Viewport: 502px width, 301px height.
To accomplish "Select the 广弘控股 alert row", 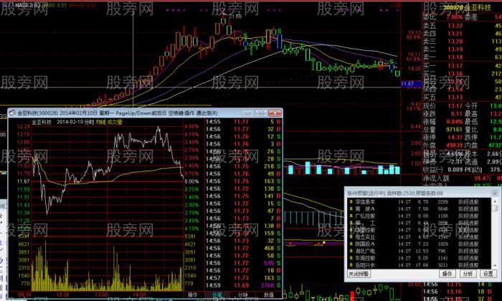I will pyautogui.click(x=420, y=216).
